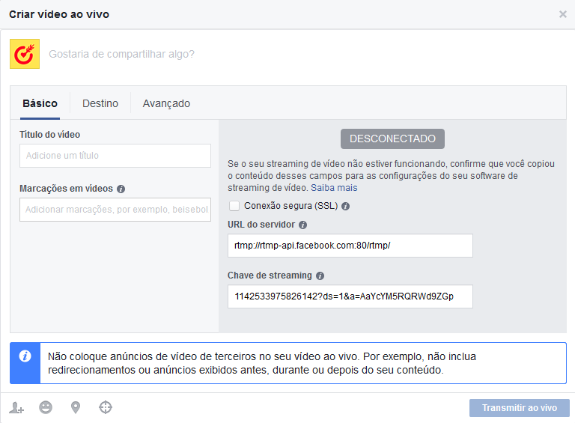This screenshot has height=423, width=575.
Task: Click the location pin check-in icon
Action: (x=76, y=408)
